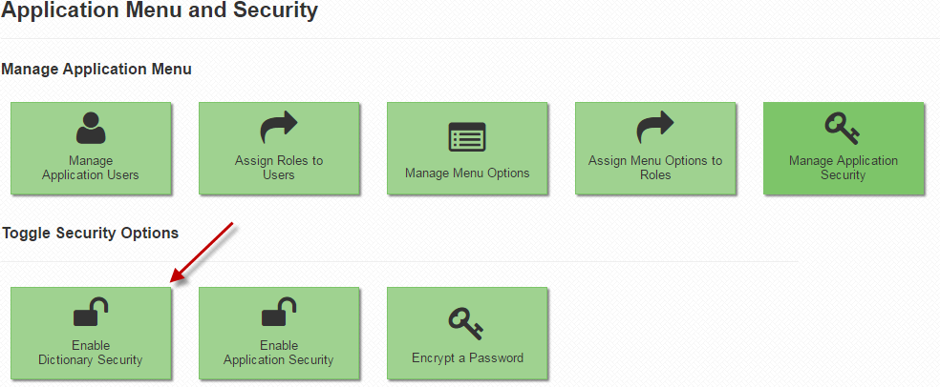The height and width of the screenshot is (387, 940).
Task: Select the Encrypt a Password label
Action: point(467,358)
